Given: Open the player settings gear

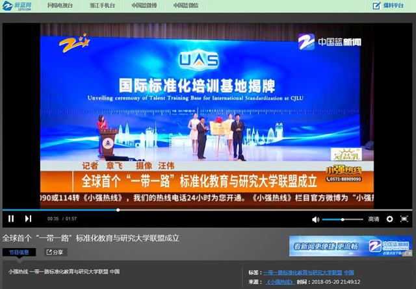Looking at the screenshot, I should (x=389, y=220).
